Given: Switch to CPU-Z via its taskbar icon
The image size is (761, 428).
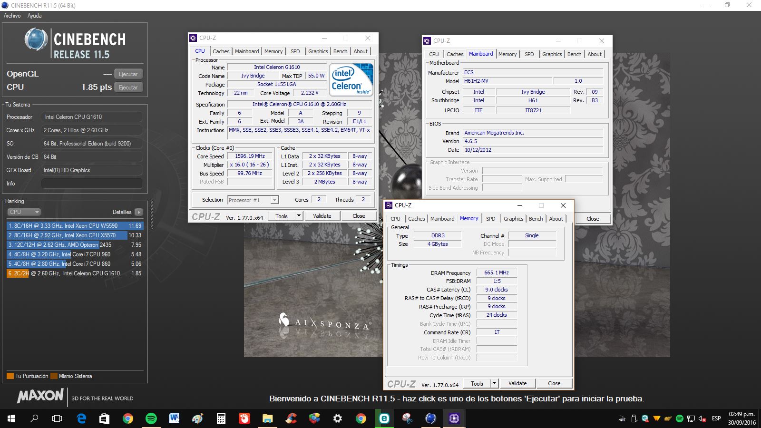Looking at the screenshot, I should click(x=454, y=418).
